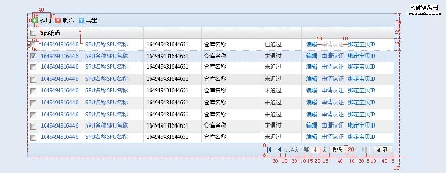Viewport: 446px width, 173px height.
Task: Click 编辑 in the checked highlighted row
Action: pos(311,56)
